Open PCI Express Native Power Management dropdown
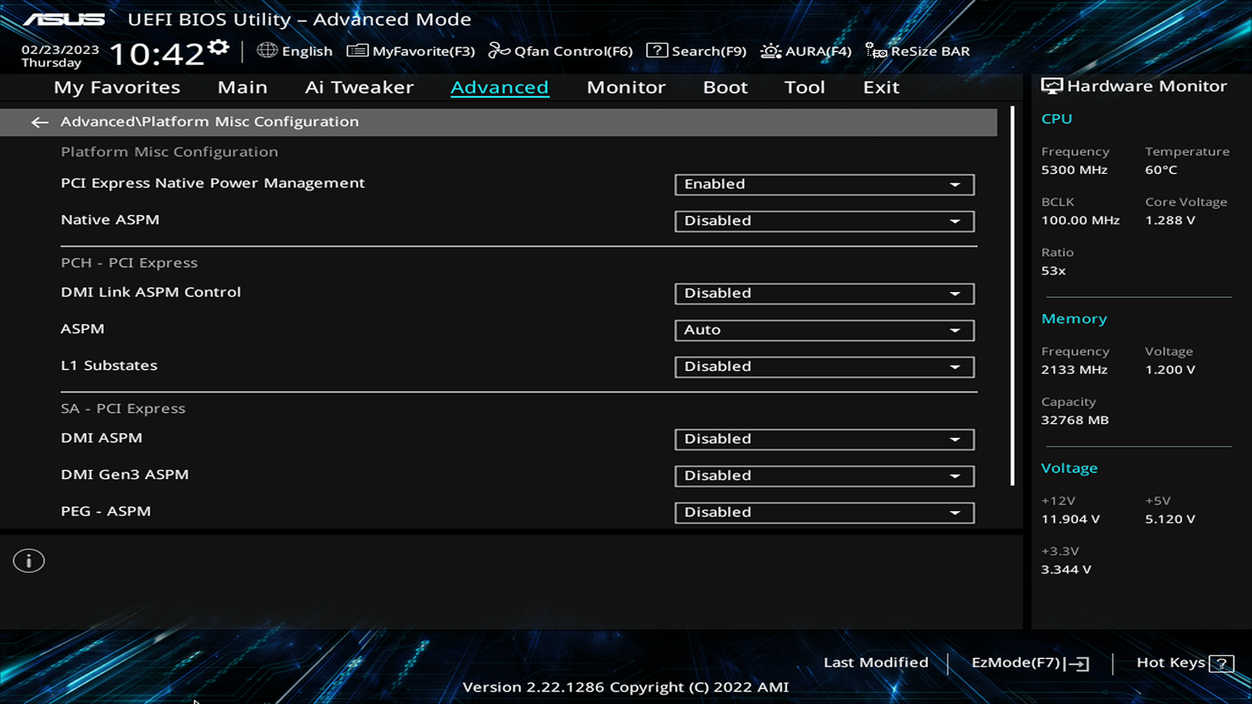Image resolution: width=1252 pixels, height=704 pixels. pyautogui.click(x=824, y=184)
